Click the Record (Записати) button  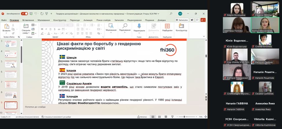(x=182, y=20)
